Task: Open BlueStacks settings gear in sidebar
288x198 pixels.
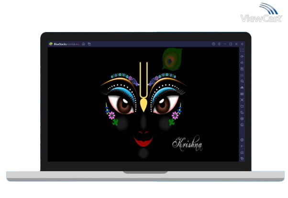Action: tap(242, 140)
